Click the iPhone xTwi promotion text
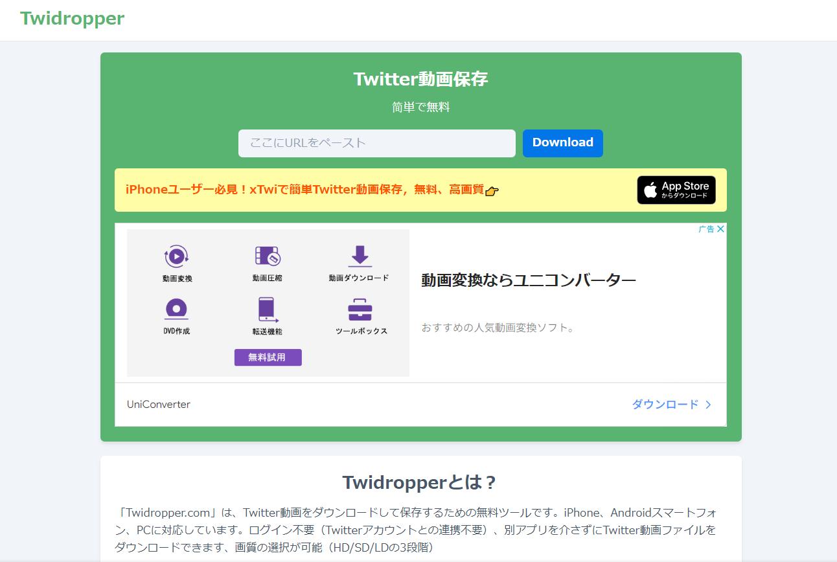 point(304,190)
